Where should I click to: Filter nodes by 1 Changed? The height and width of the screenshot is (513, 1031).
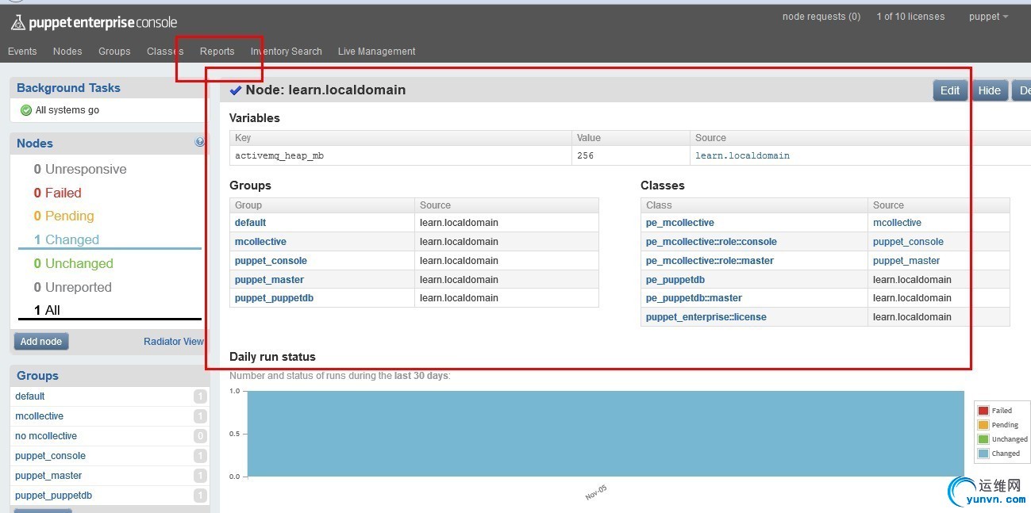pyautogui.click(x=67, y=239)
